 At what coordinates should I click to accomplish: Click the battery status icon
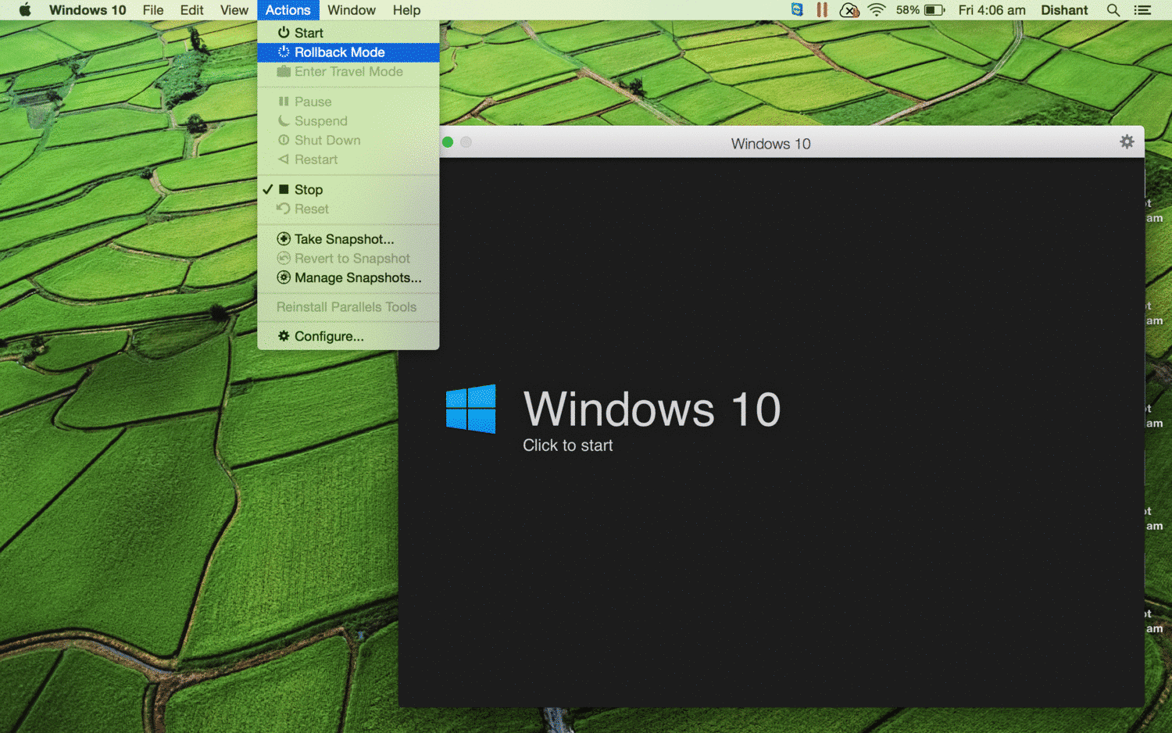point(934,10)
